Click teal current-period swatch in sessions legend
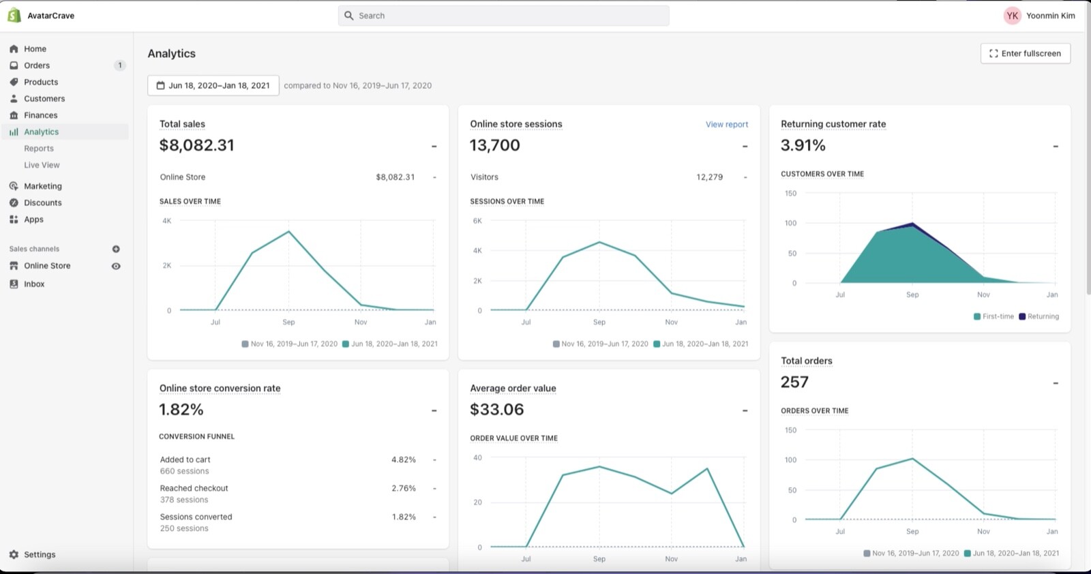Viewport: 1091px width, 574px height. [x=657, y=344]
